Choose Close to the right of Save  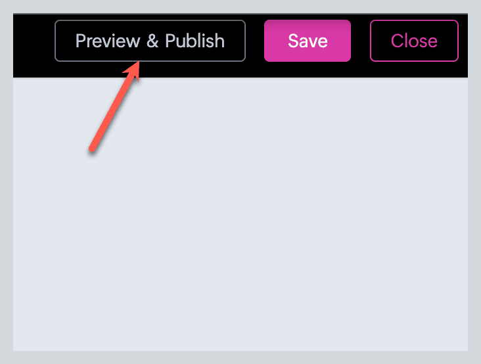pos(414,41)
